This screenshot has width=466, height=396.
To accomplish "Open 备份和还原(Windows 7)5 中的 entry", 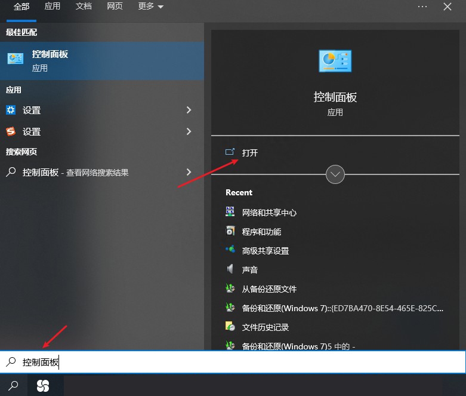I will pyautogui.click(x=298, y=346).
